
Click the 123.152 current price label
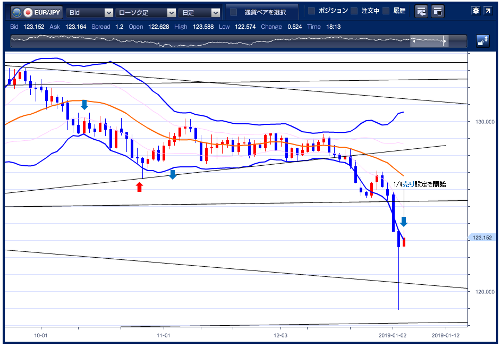pyautogui.click(x=482, y=238)
